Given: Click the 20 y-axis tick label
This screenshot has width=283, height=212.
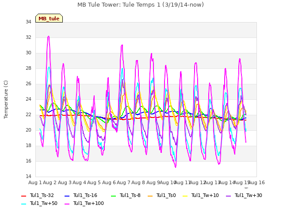Looking at the screenshot, I should 28,130.
